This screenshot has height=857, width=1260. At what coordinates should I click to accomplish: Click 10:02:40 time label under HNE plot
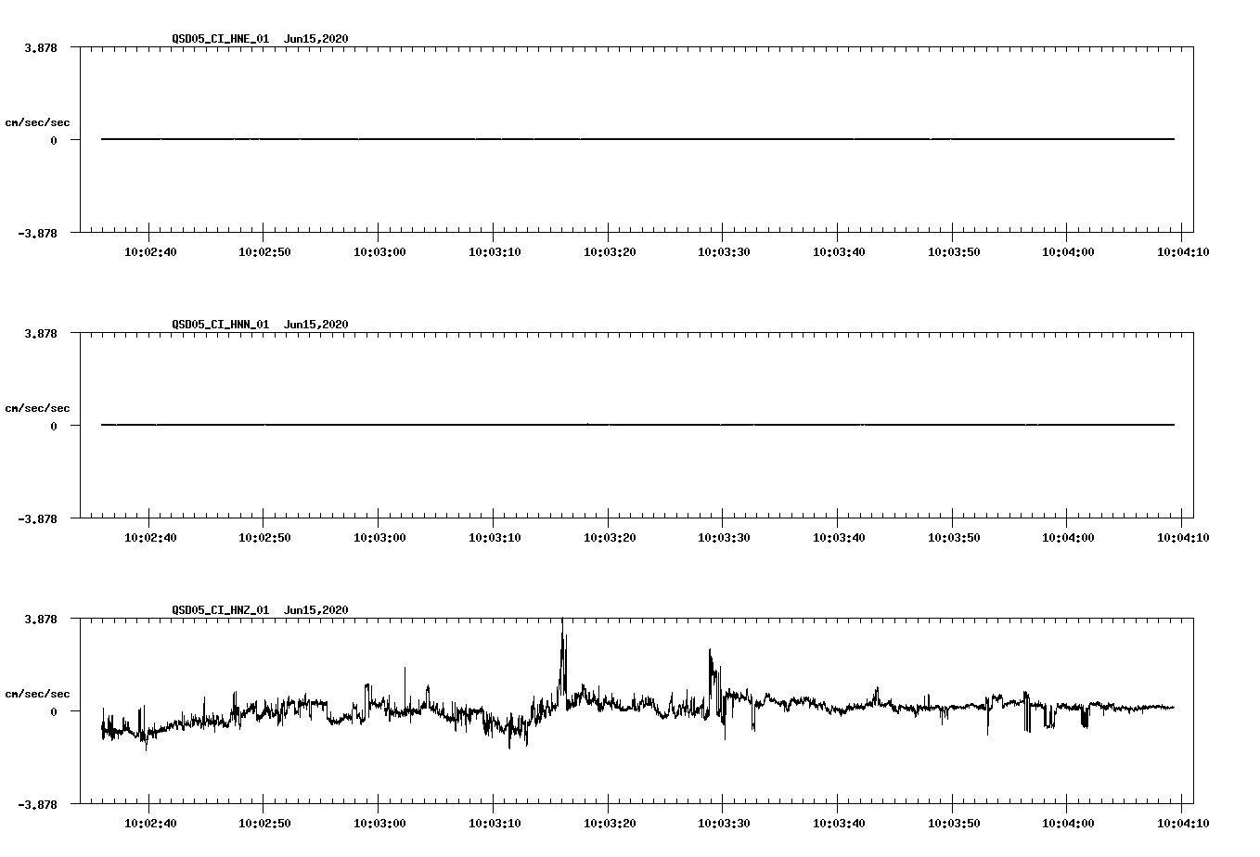coord(149,251)
